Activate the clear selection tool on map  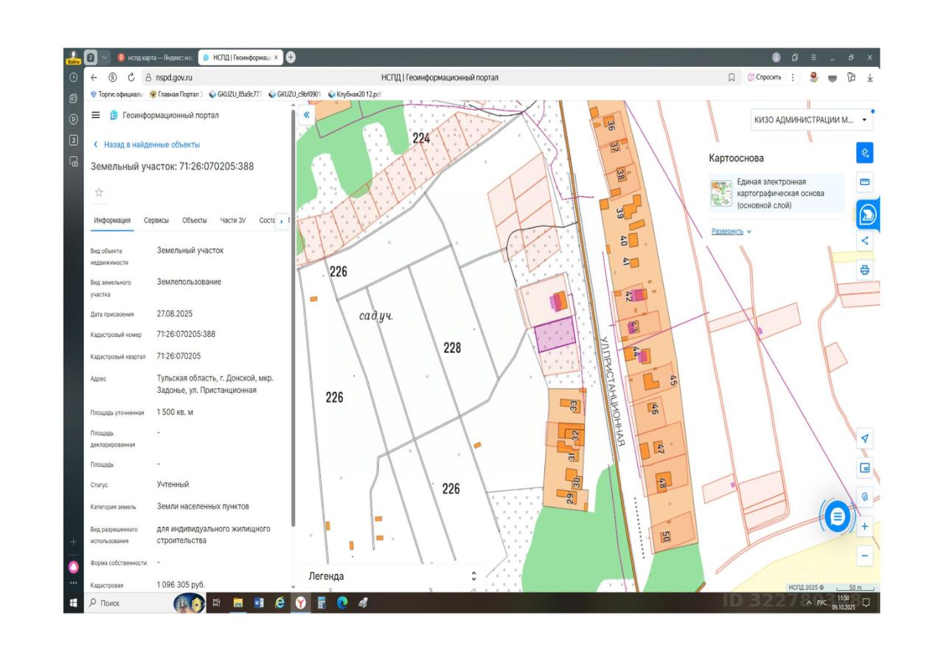coord(864,153)
